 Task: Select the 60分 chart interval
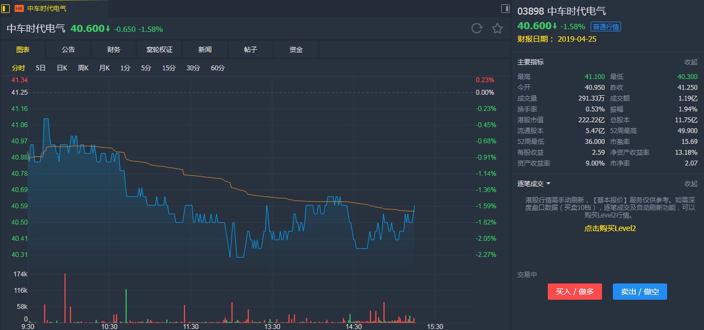(217, 68)
